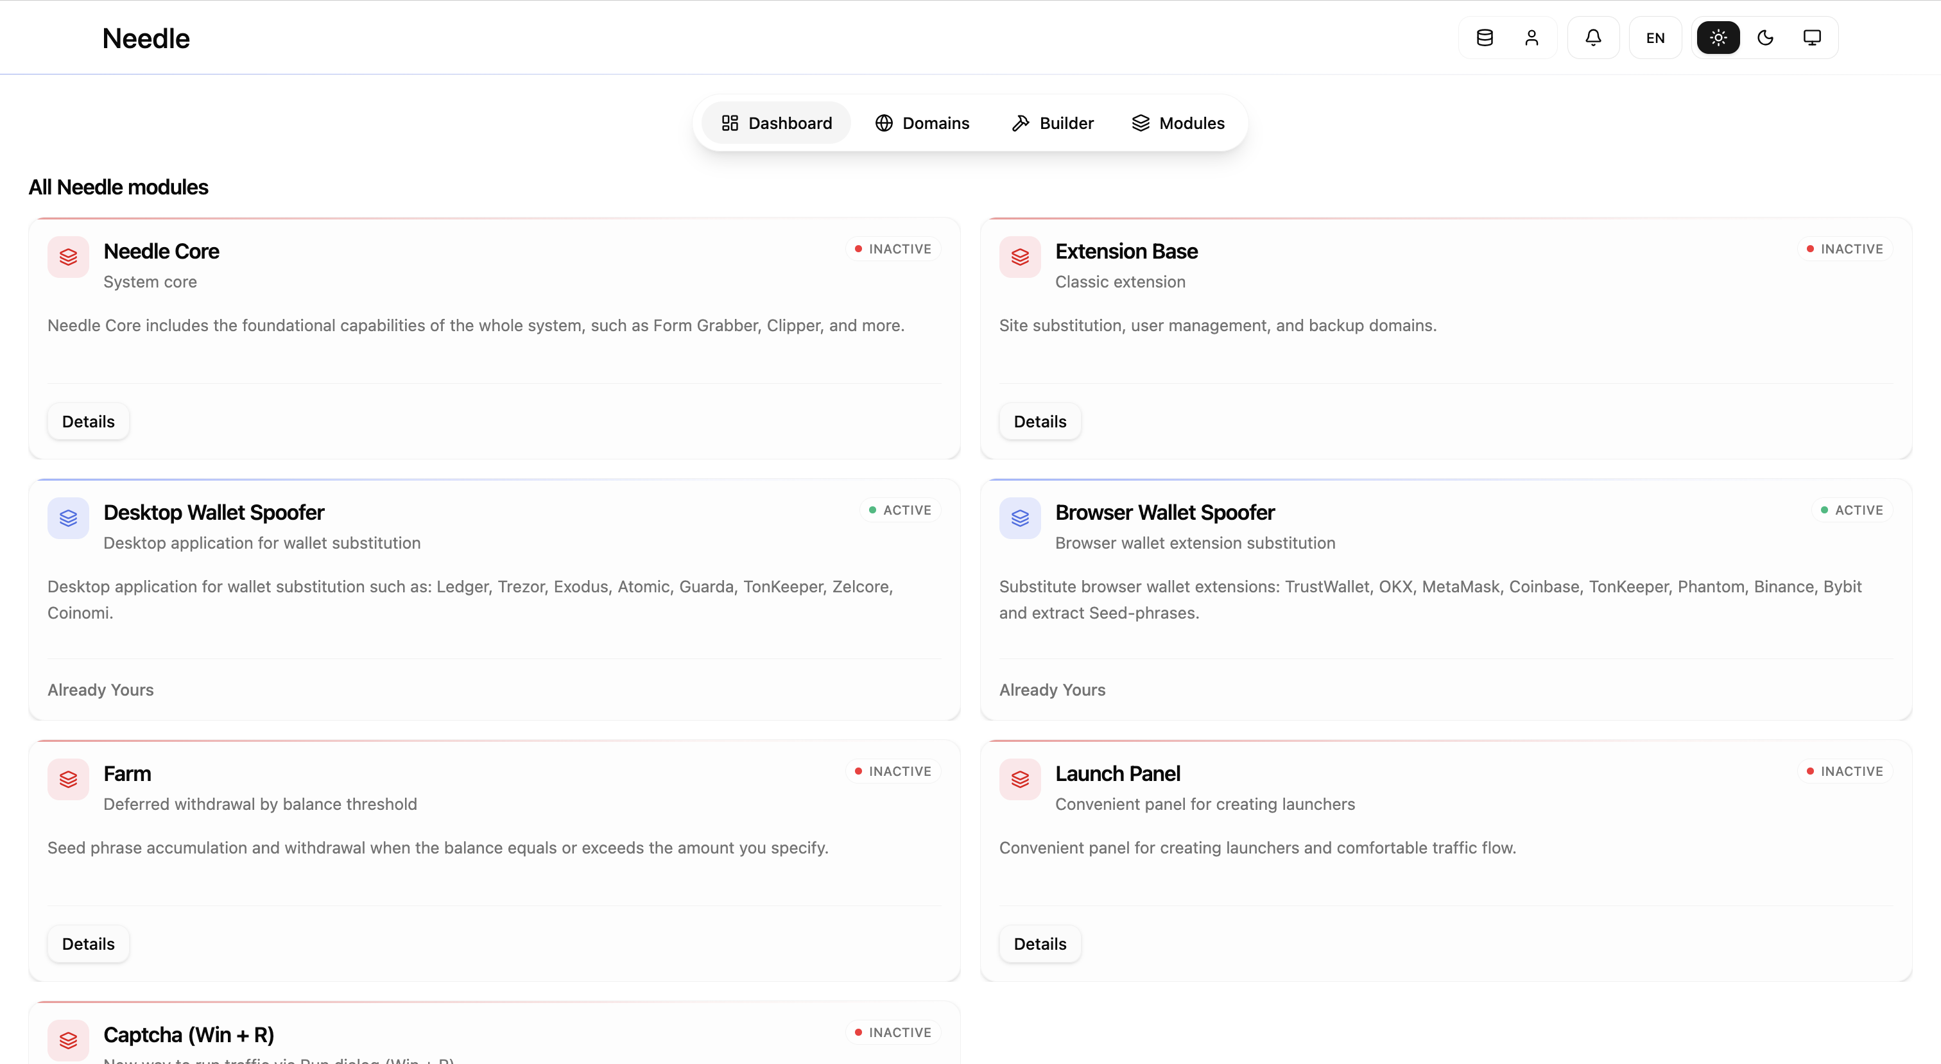
Task: Open Details for Extension Base
Action: pyautogui.click(x=1040, y=421)
